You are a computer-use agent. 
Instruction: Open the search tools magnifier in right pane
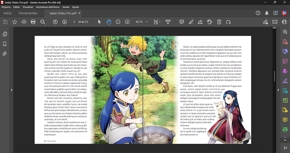pyautogui.click(x=285, y=32)
